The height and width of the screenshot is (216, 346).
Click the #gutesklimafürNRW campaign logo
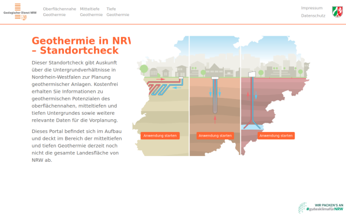tap(321, 207)
